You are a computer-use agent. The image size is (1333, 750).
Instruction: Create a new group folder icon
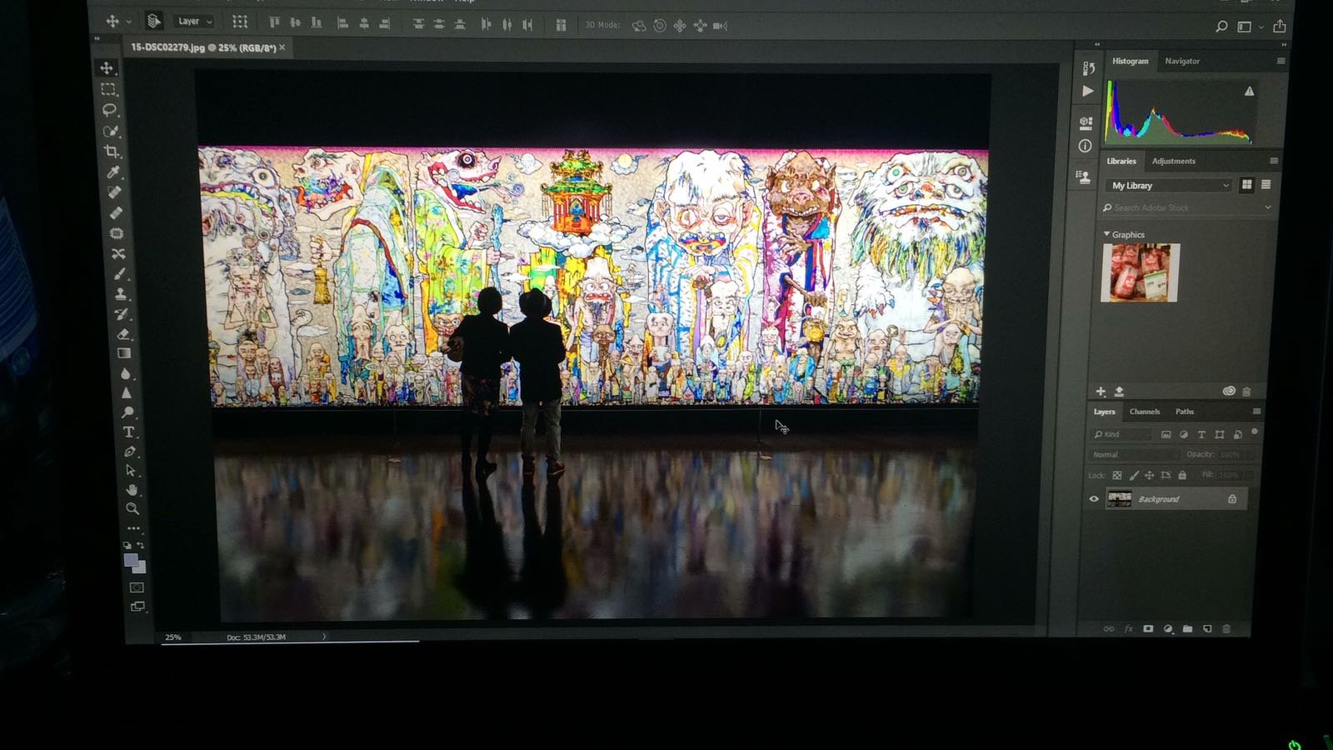(x=1187, y=629)
